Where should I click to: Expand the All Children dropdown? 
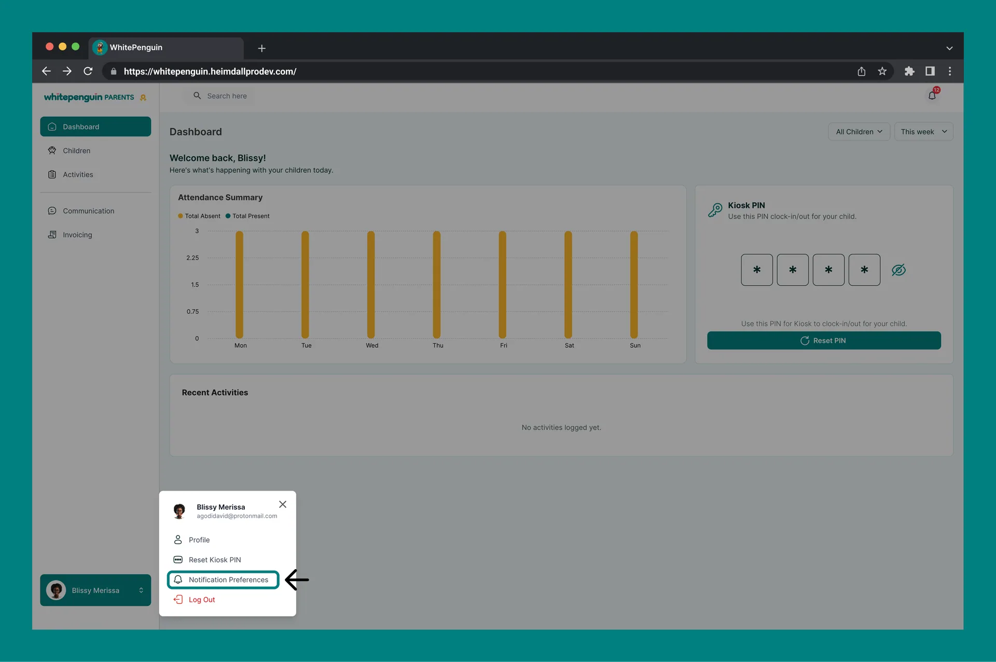tap(859, 132)
